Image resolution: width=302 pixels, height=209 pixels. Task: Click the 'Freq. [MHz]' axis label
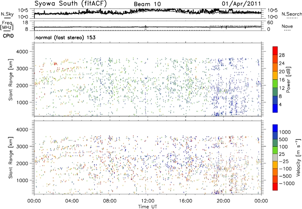[x=8, y=26]
